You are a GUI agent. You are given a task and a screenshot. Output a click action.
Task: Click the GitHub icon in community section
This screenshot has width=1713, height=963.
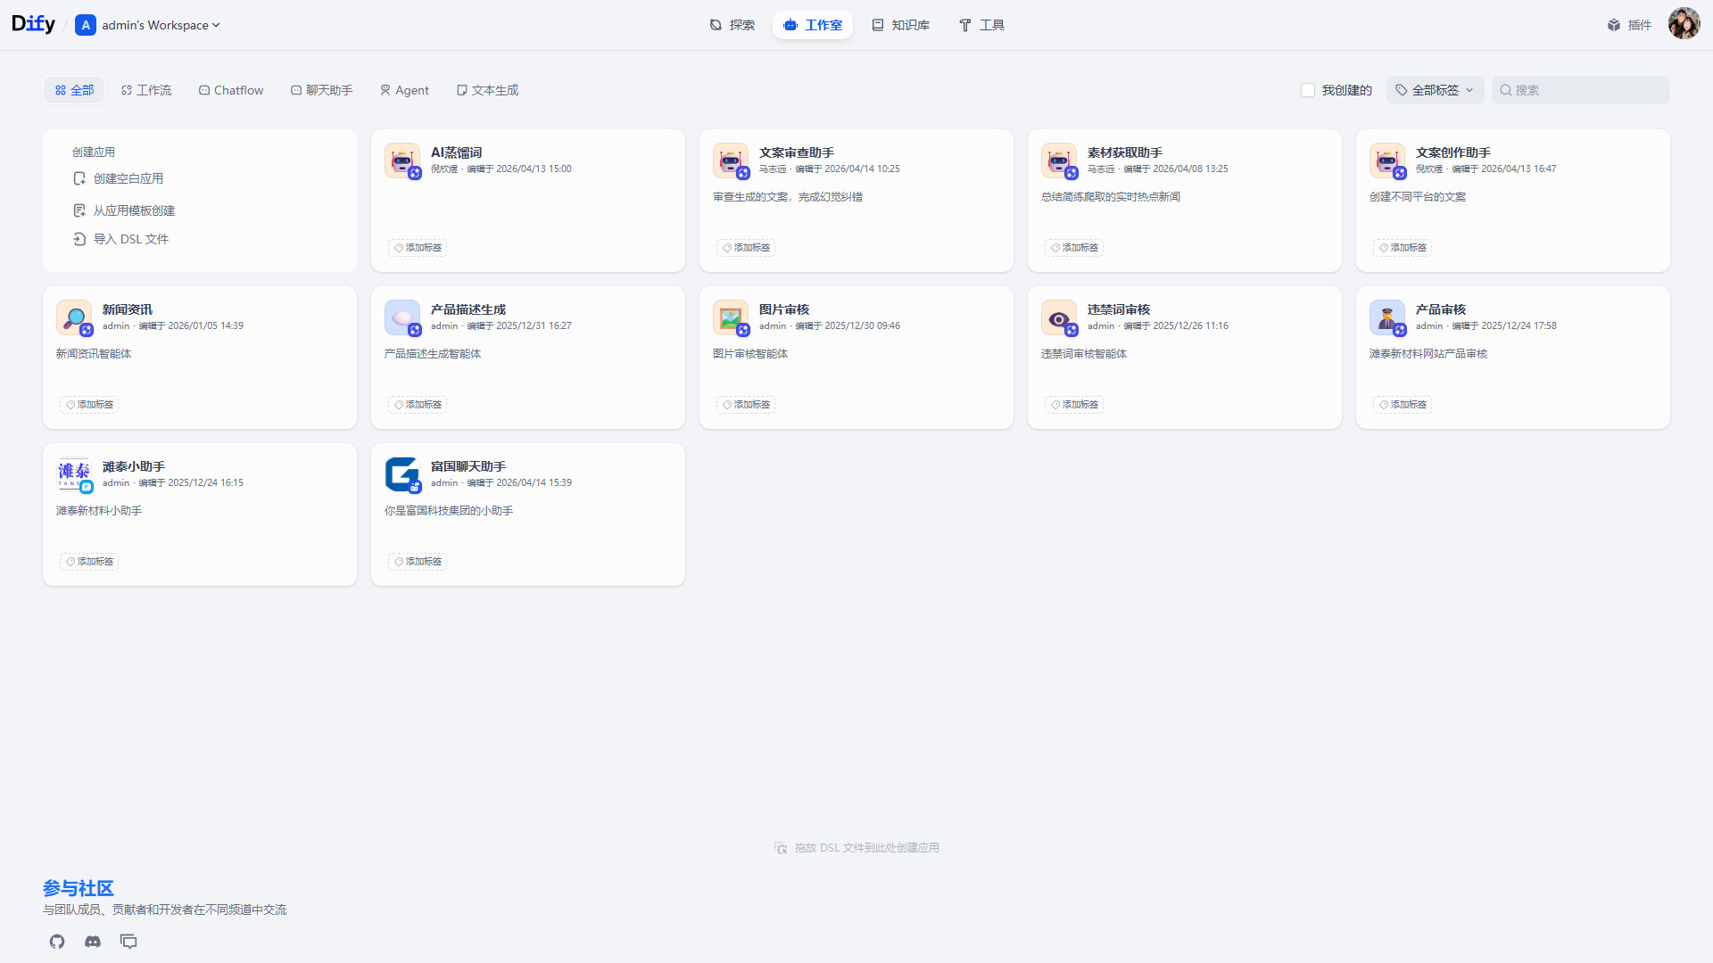(57, 942)
